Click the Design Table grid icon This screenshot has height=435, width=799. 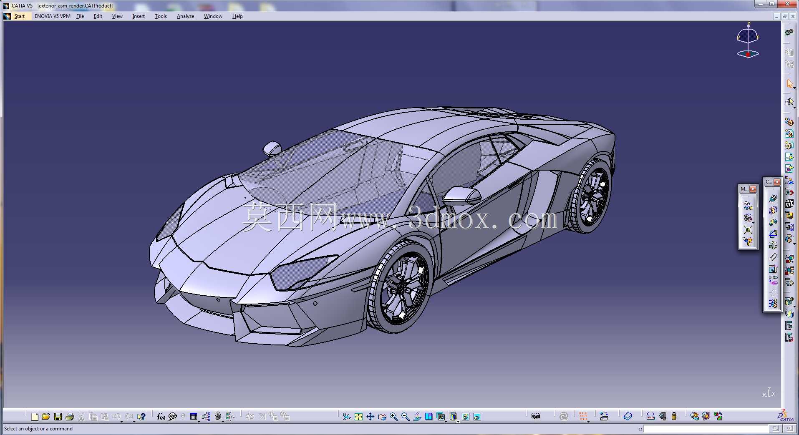click(x=193, y=416)
